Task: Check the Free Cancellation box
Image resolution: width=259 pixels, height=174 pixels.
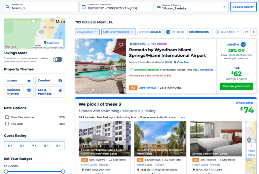Action: (x=7, y=117)
